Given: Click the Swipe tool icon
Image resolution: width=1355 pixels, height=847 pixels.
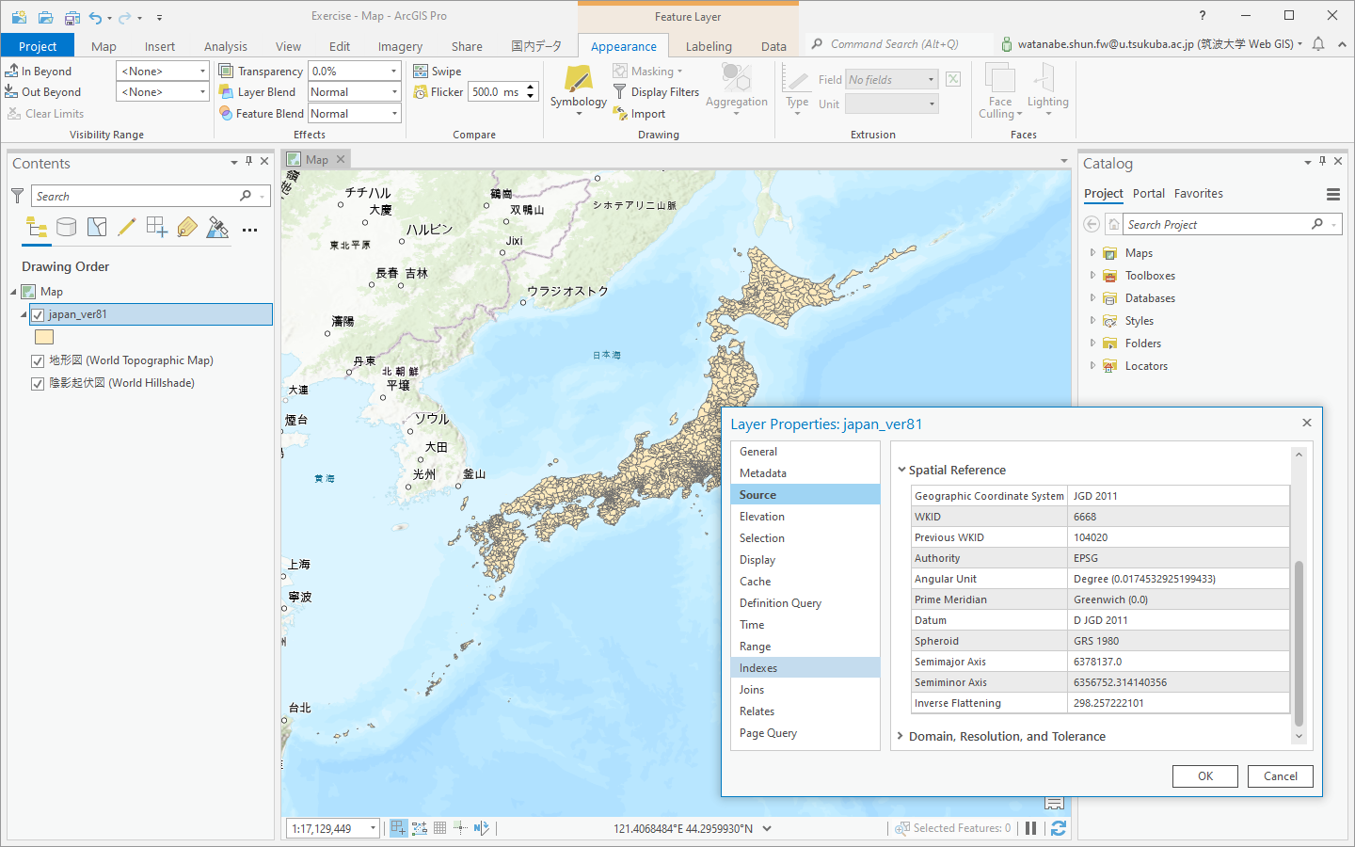Looking at the screenshot, I should (x=421, y=71).
